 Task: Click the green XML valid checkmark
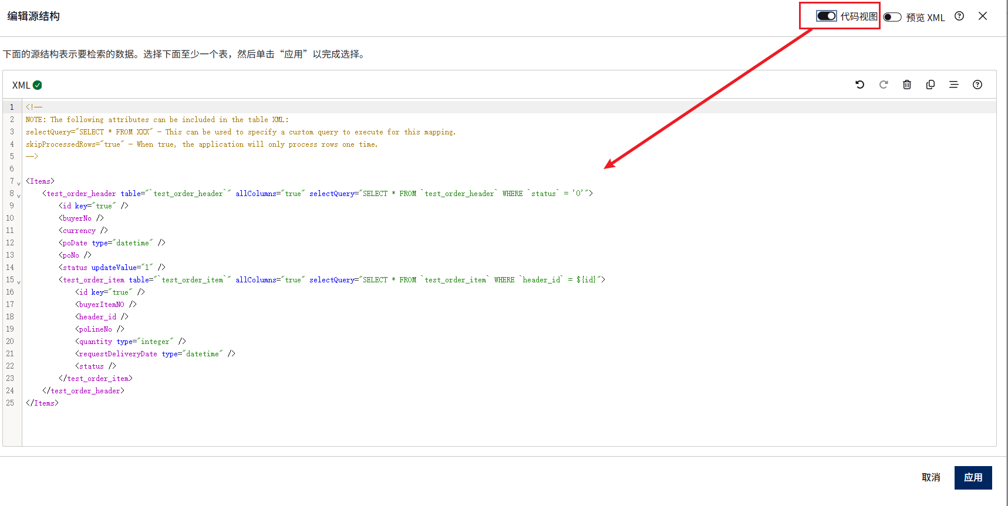38,85
